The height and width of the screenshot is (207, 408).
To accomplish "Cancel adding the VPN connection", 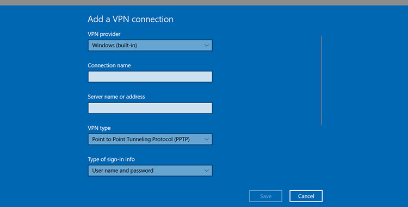I will (306, 196).
